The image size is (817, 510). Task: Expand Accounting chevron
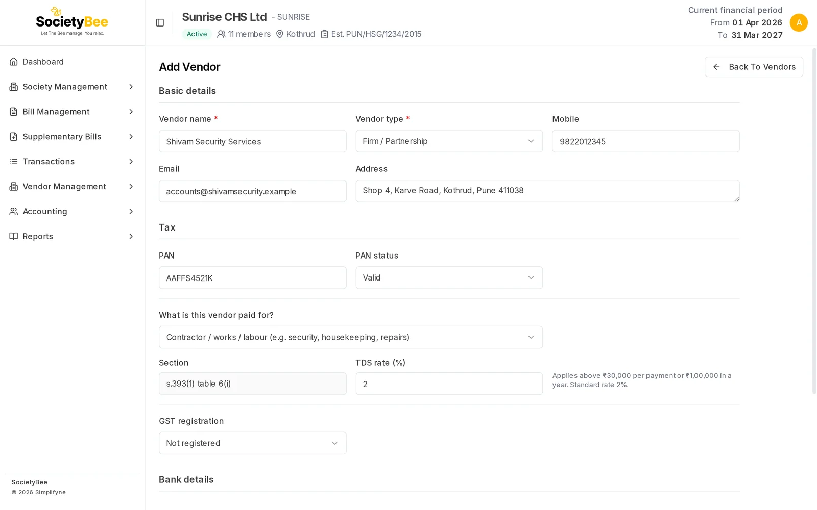(131, 211)
